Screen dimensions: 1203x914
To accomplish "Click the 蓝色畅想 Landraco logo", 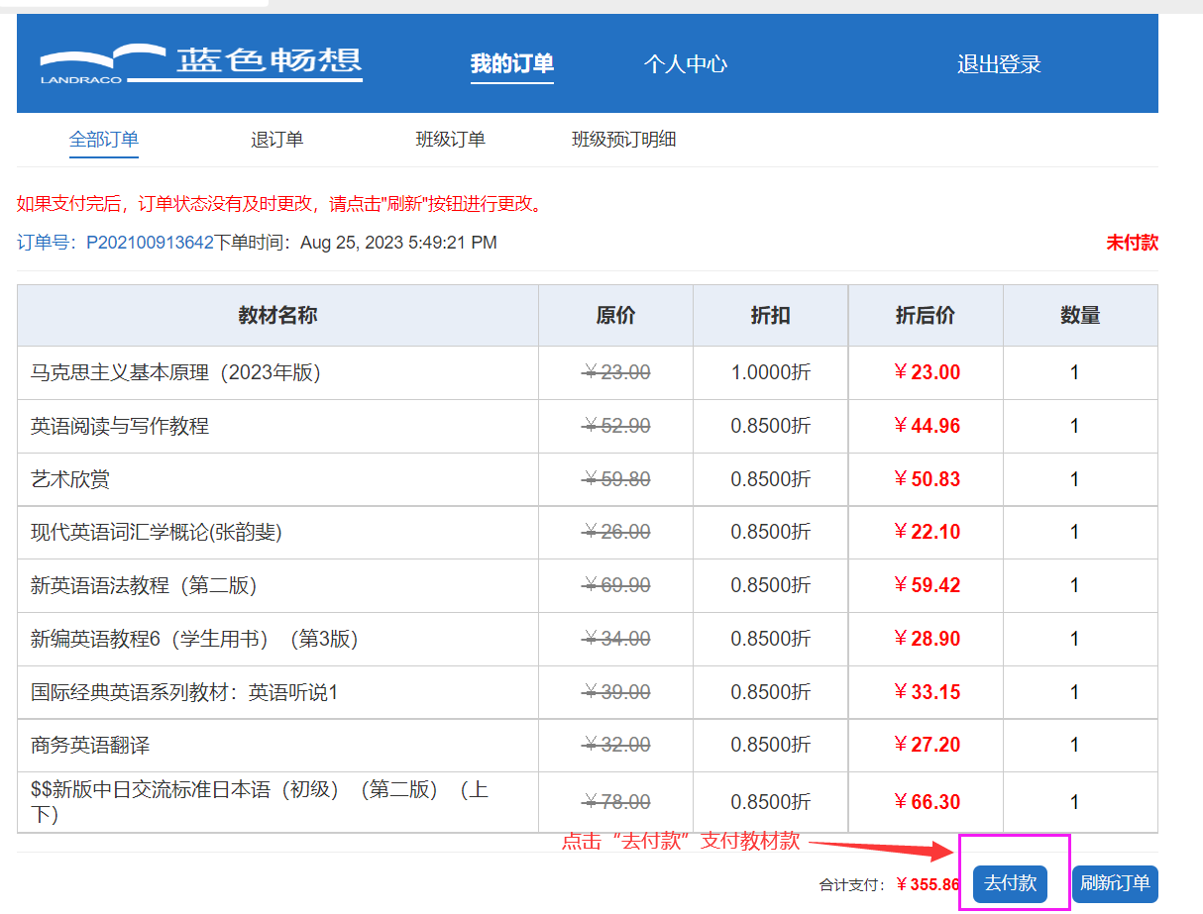I will coord(201,64).
